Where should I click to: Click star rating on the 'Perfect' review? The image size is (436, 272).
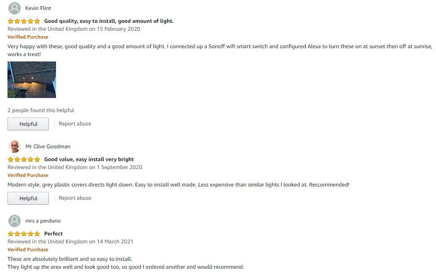tap(24, 234)
